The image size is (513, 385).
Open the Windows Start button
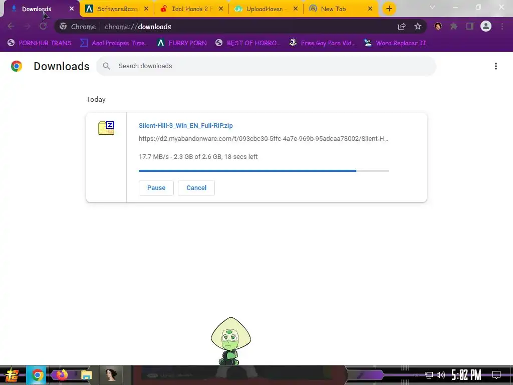coord(12,375)
